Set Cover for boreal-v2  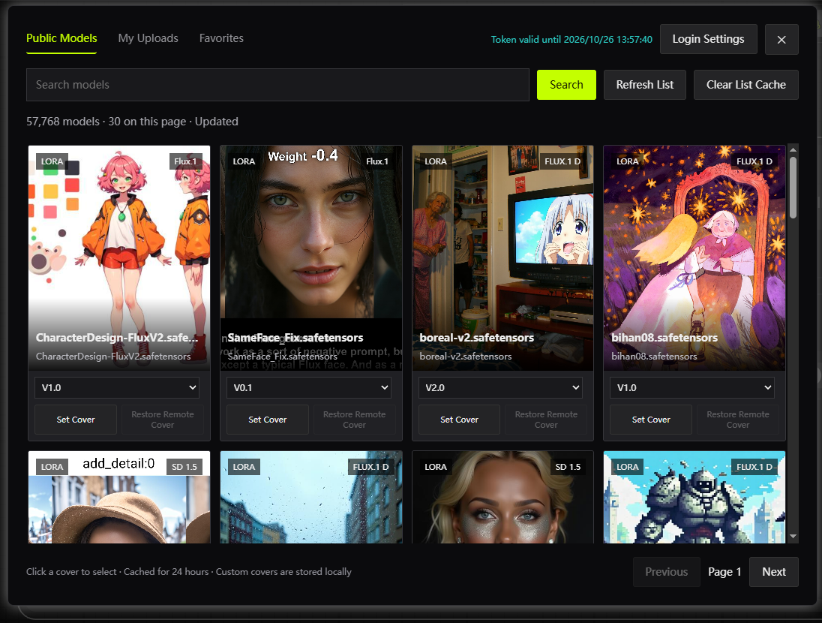coord(459,420)
